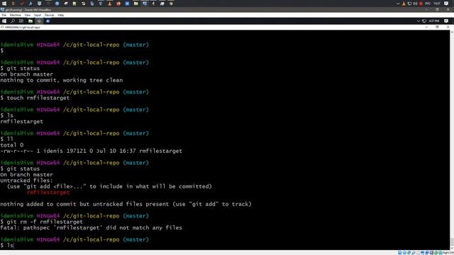454x255 pixels.
Task: Click the VirtualBox window title icon
Action: tap(2, 10)
